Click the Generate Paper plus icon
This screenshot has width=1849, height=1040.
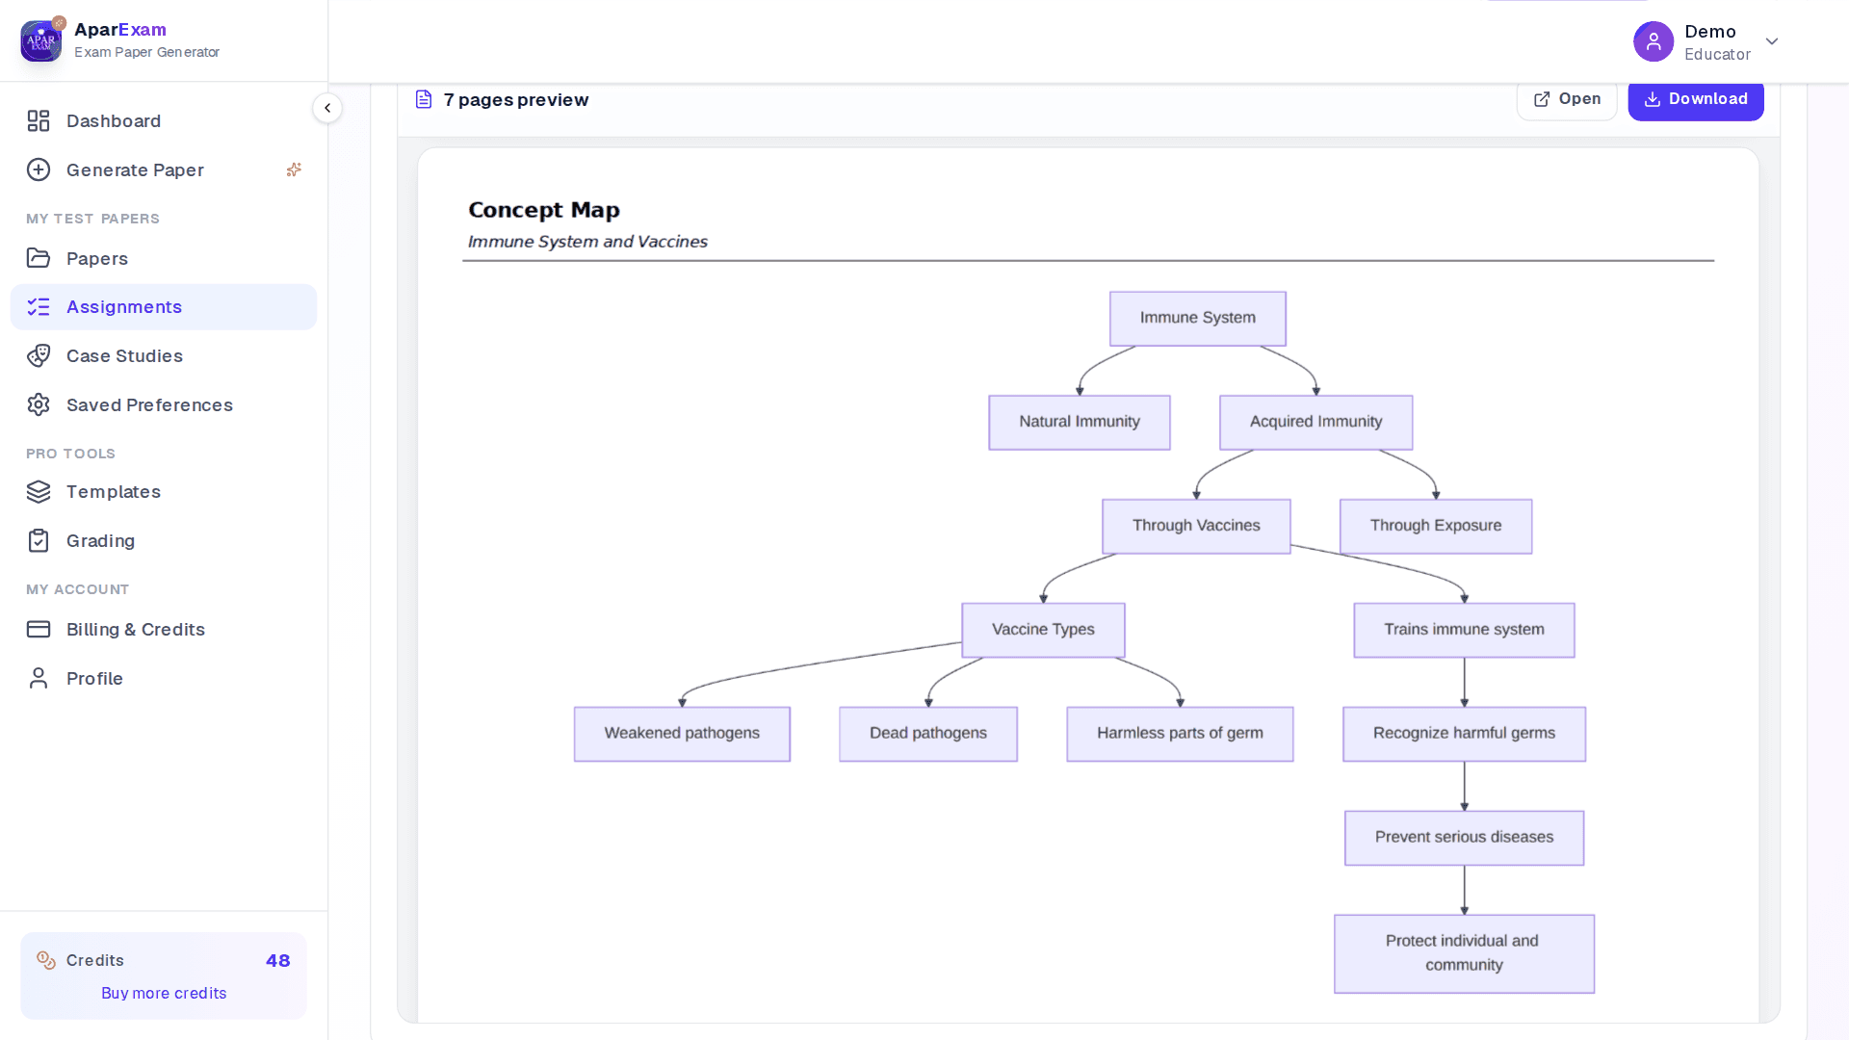click(39, 170)
